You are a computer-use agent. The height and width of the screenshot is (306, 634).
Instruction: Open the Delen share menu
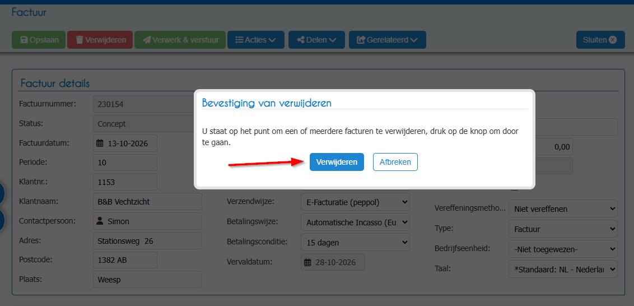(x=316, y=40)
